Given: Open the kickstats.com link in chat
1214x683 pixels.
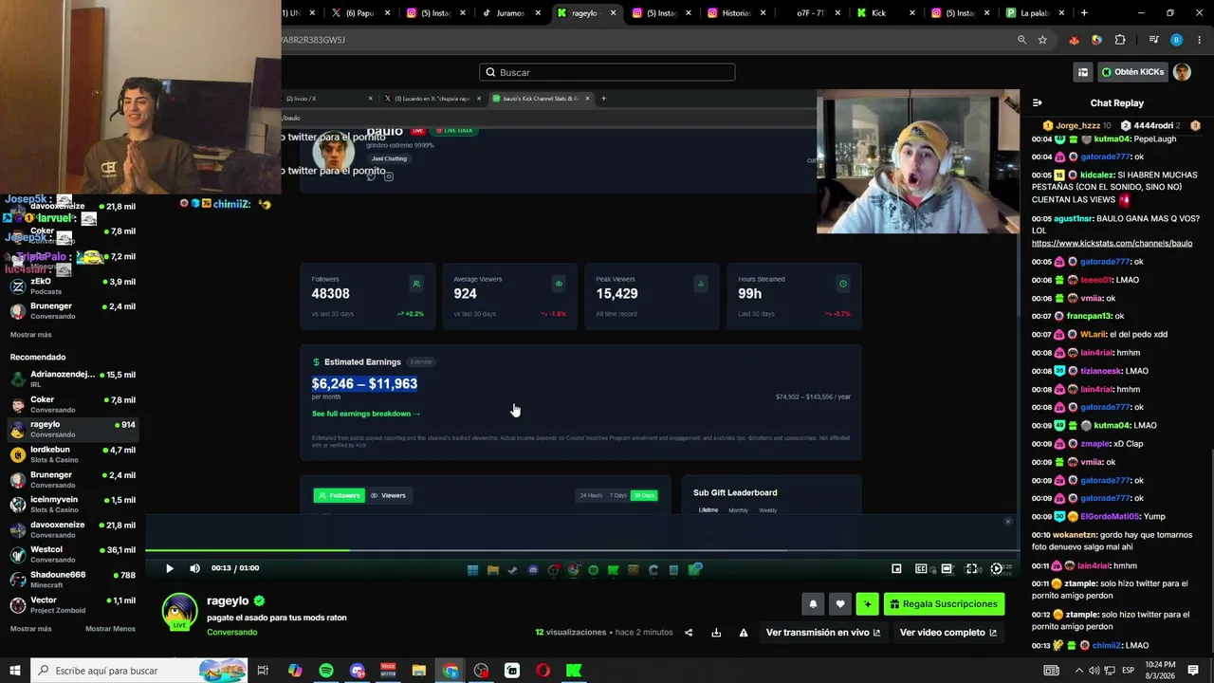Looking at the screenshot, I should point(1113,244).
